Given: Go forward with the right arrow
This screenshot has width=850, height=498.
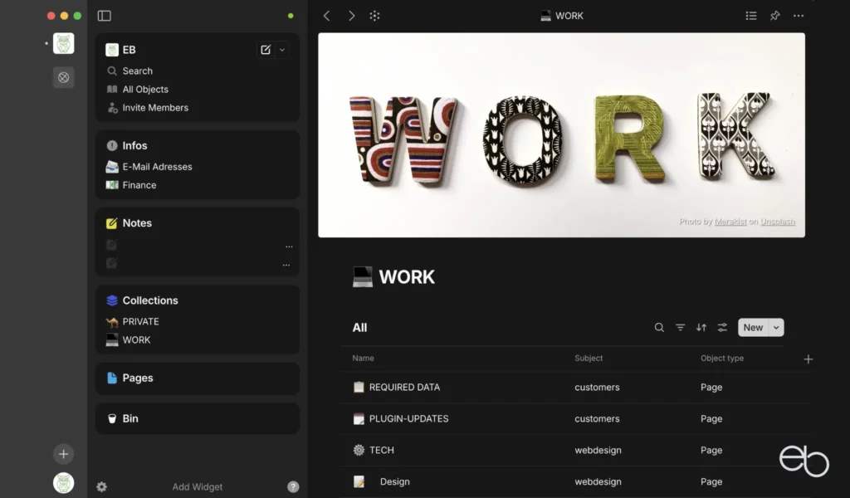Looking at the screenshot, I should tap(351, 16).
